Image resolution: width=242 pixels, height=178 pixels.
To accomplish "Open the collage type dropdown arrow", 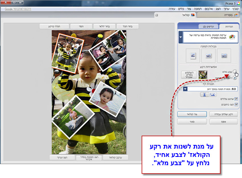I will click(x=181, y=37).
